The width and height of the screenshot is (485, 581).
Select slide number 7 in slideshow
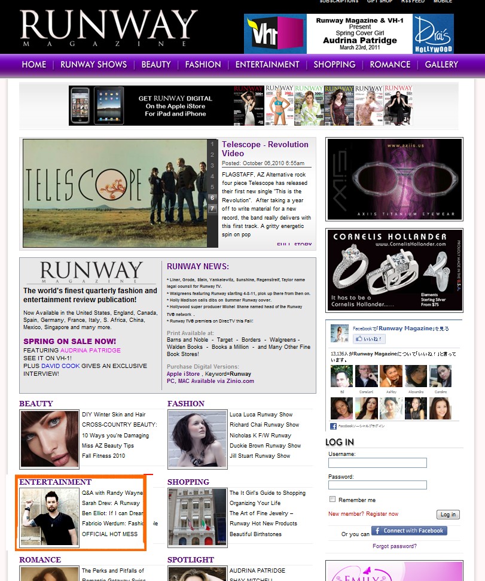click(x=212, y=209)
